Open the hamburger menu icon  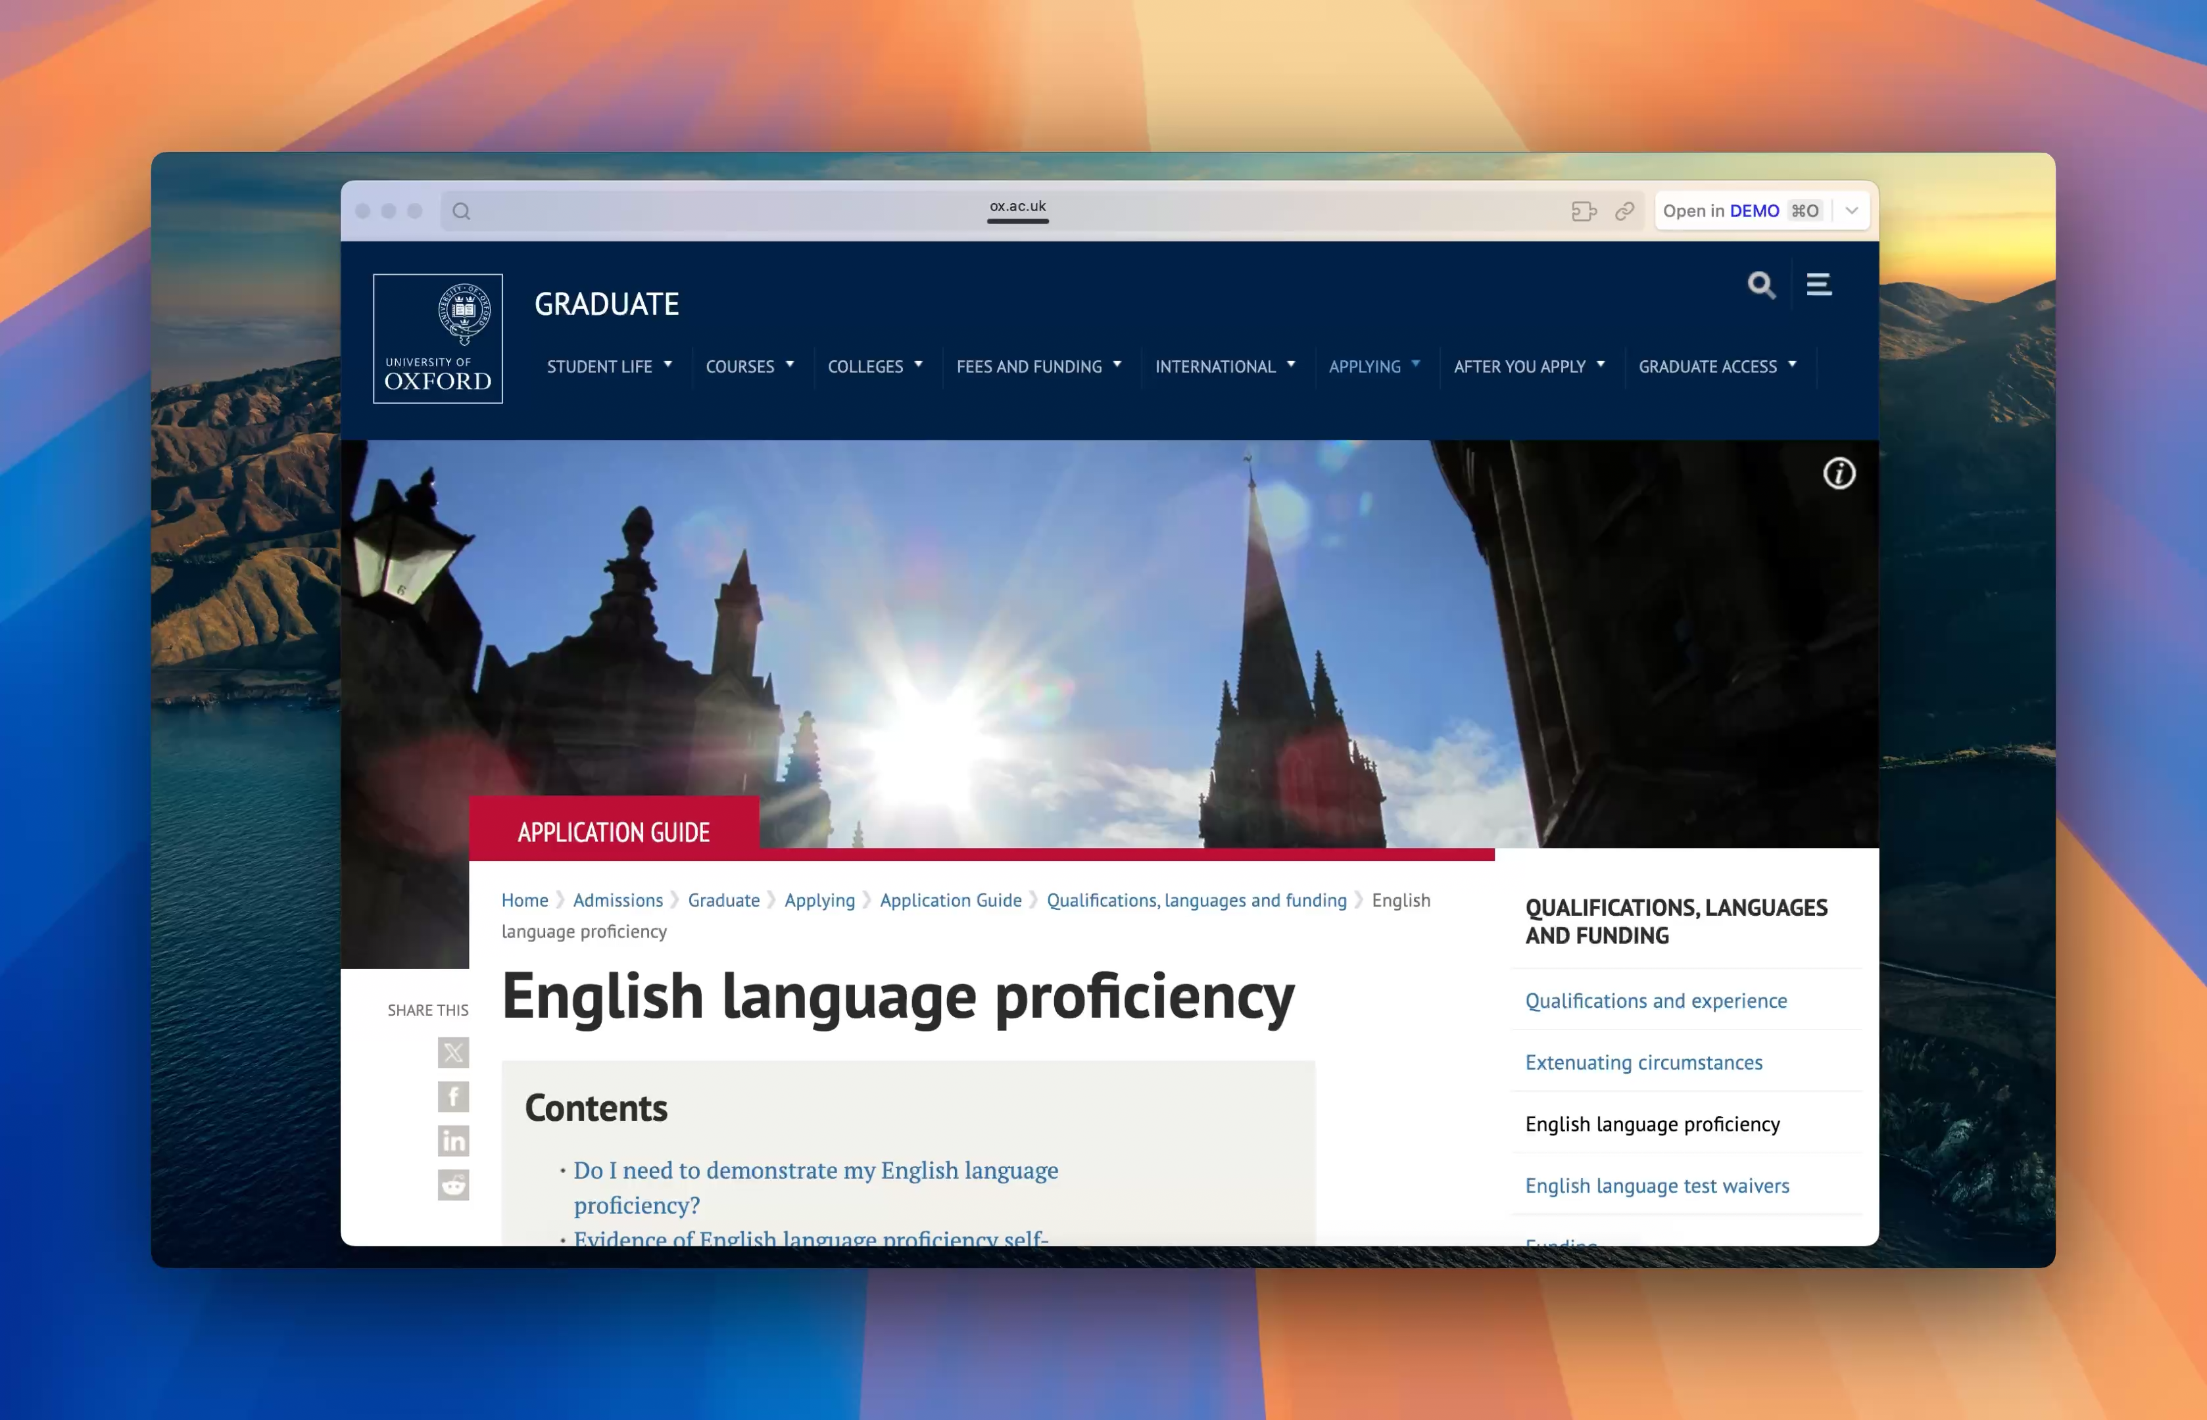pyautogui.click(x=1819, y=285)
